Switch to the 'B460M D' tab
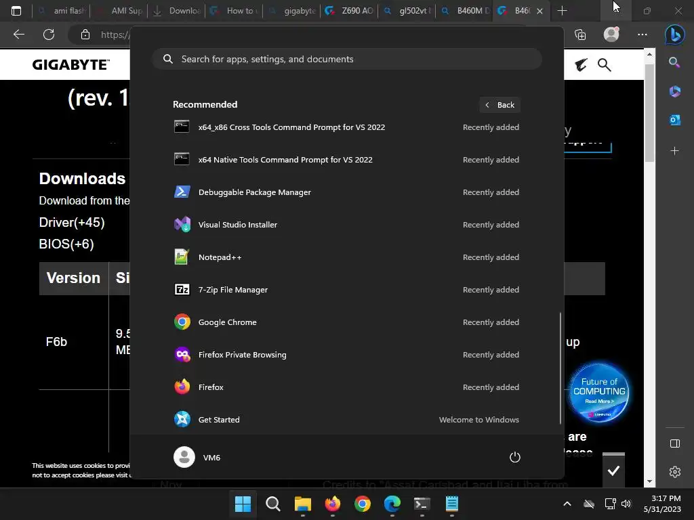This screenshot has height=520, width=694. coord(464,11)
